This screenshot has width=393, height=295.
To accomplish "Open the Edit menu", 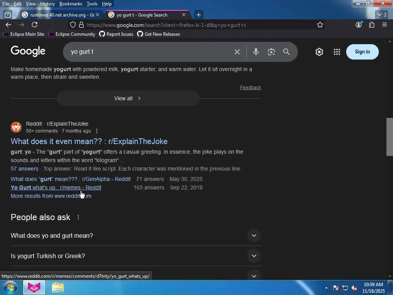I will pos(17,4).
